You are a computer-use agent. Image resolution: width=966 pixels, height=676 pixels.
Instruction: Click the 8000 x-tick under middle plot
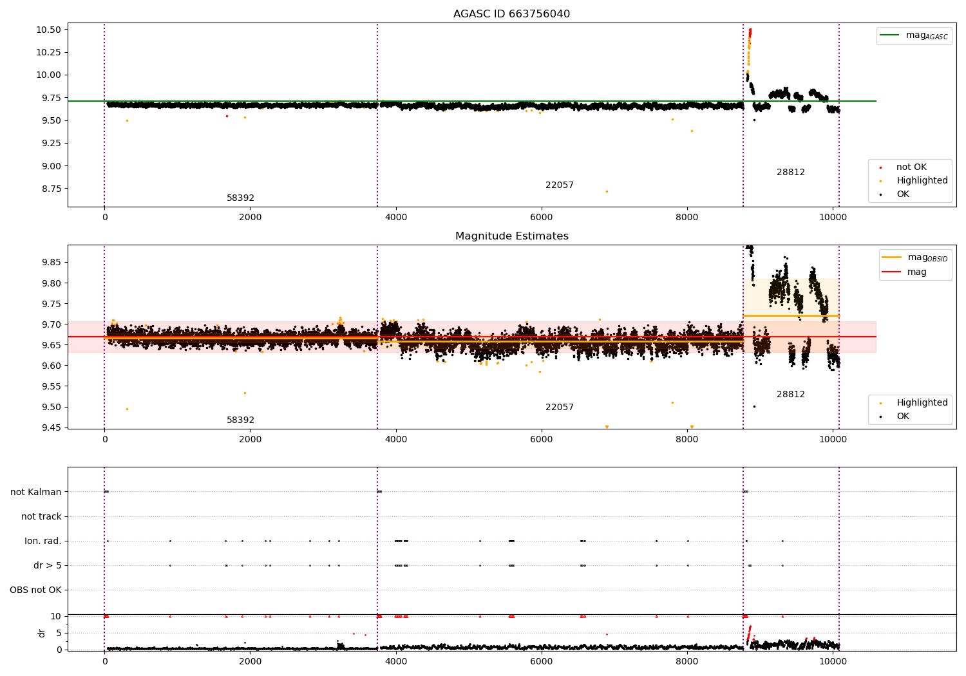(687, 440)
